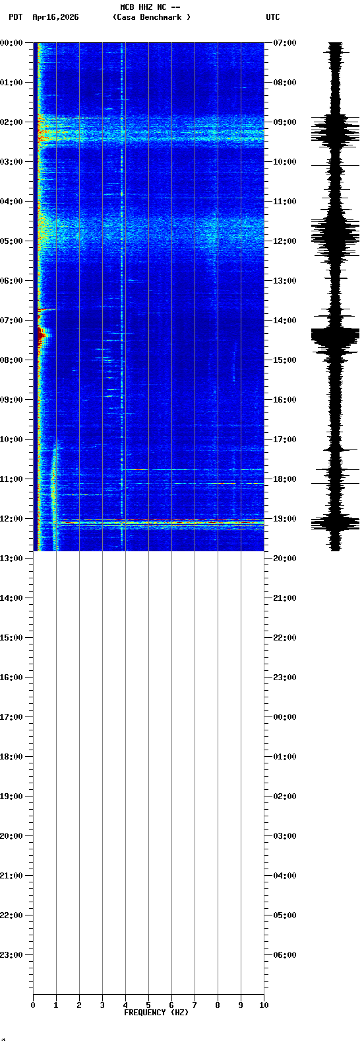Click the station title 'MCB HHZ NC --'
364x1047 pixels.
pyautogui.click(x=150, y=7)
